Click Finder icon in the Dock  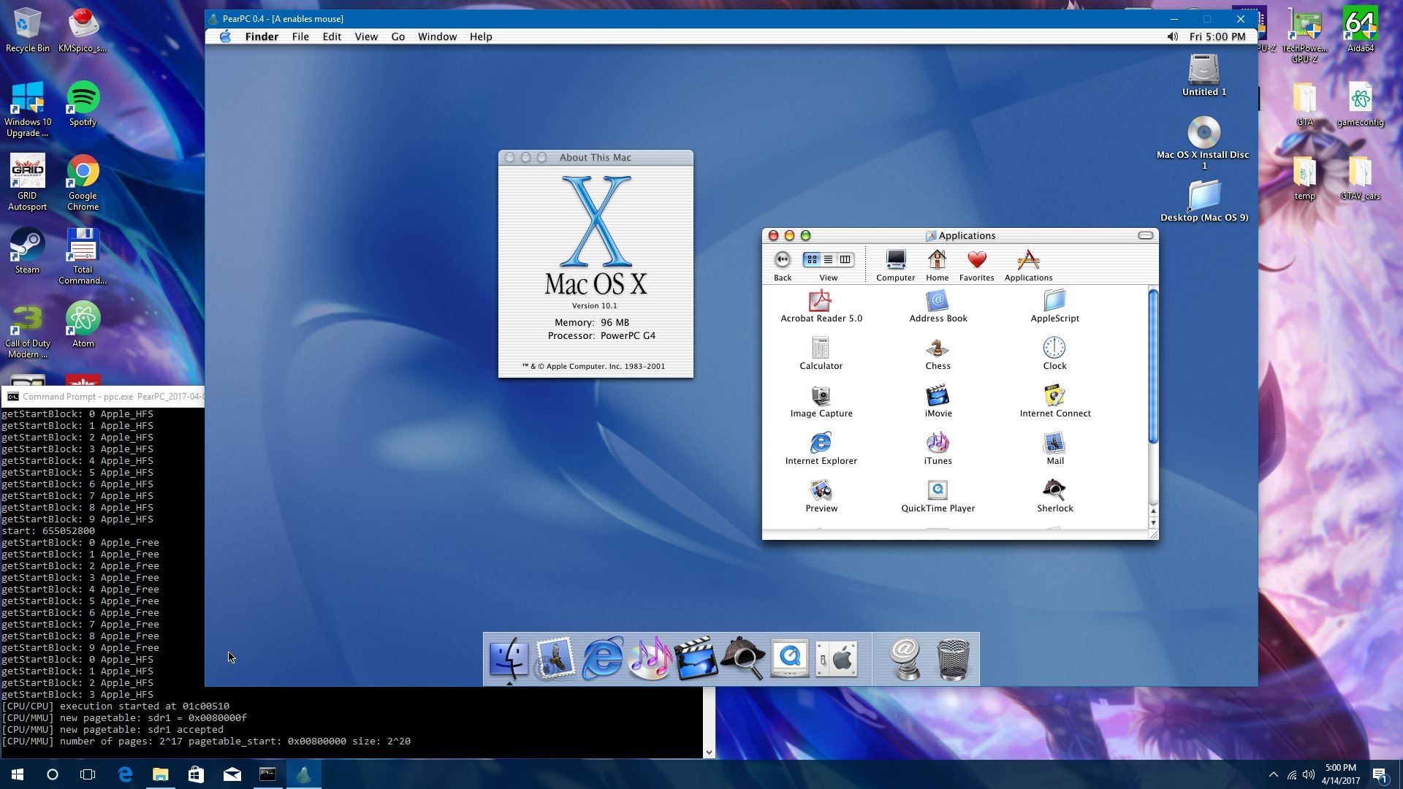pyautogui.click(x=509, y=658)
